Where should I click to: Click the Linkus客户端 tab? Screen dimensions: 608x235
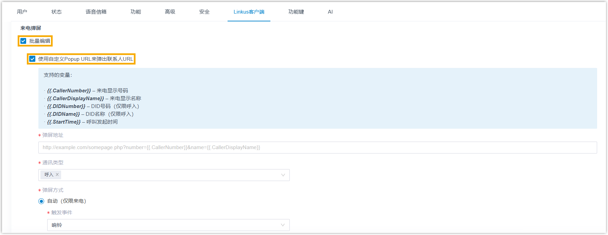[x=249, y=12]
